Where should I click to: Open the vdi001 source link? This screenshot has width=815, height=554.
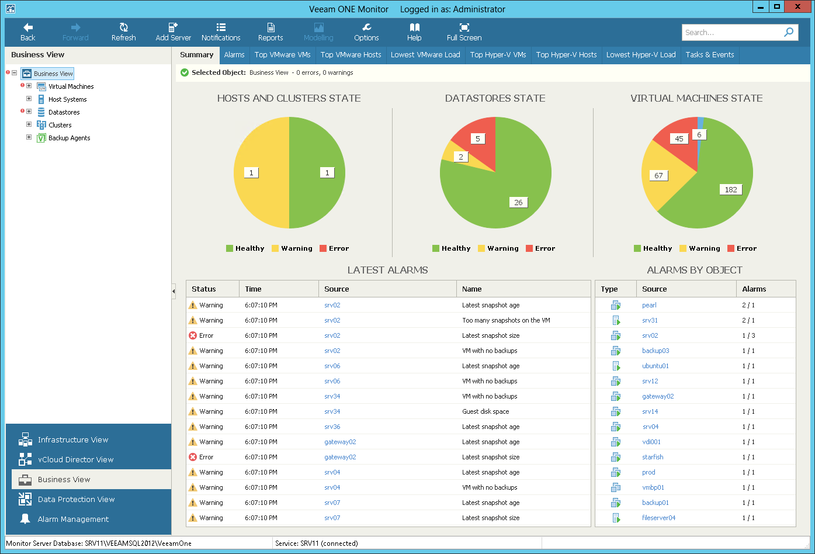[651, 442]
